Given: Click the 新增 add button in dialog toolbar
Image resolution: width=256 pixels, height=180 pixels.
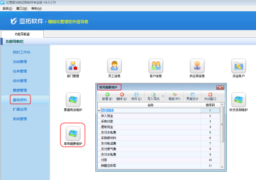Looking at the screenshot, I should point(107,97).
